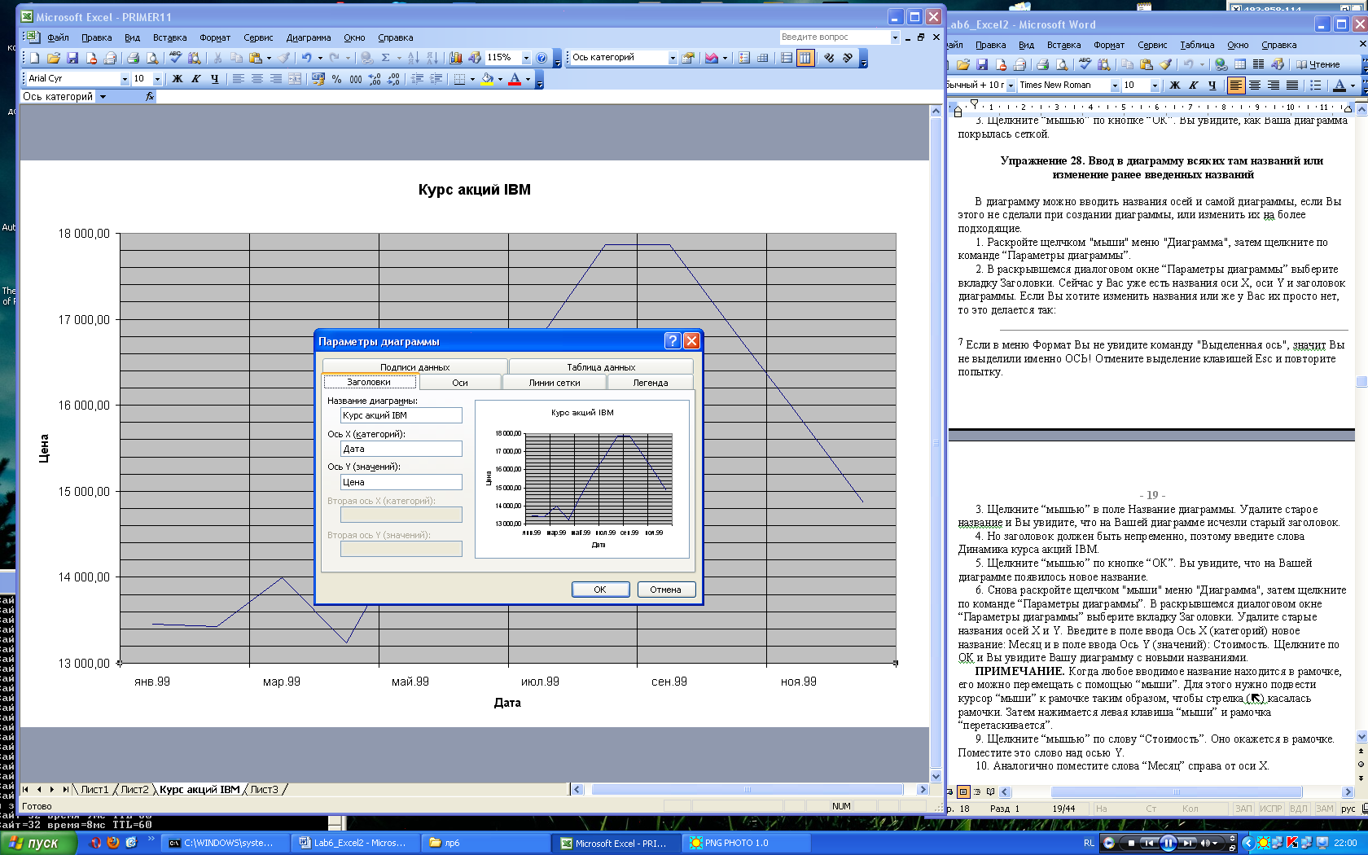
Task: Click Angle Counterclockwise text icon in Chart toolbar
Action: pos(848,58)
